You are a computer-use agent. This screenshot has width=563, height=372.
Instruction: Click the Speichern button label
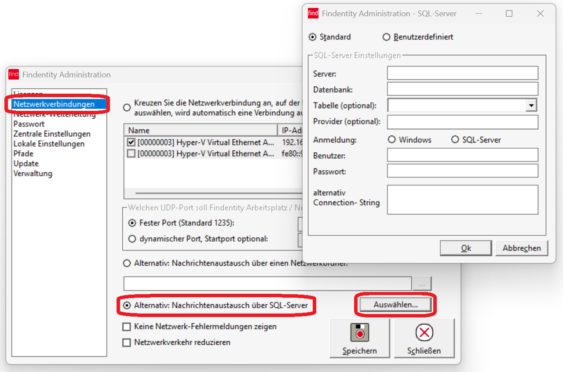pyautogui.click(x=360, y=351)
